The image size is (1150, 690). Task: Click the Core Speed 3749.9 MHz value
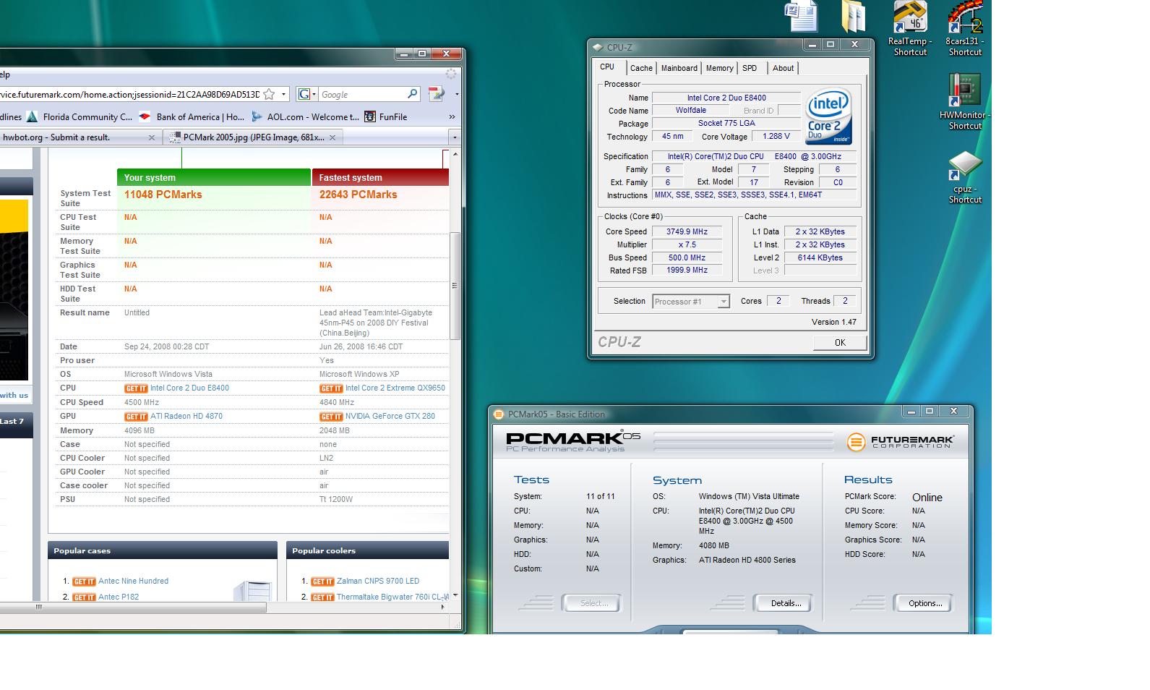[x=687, y=231]
